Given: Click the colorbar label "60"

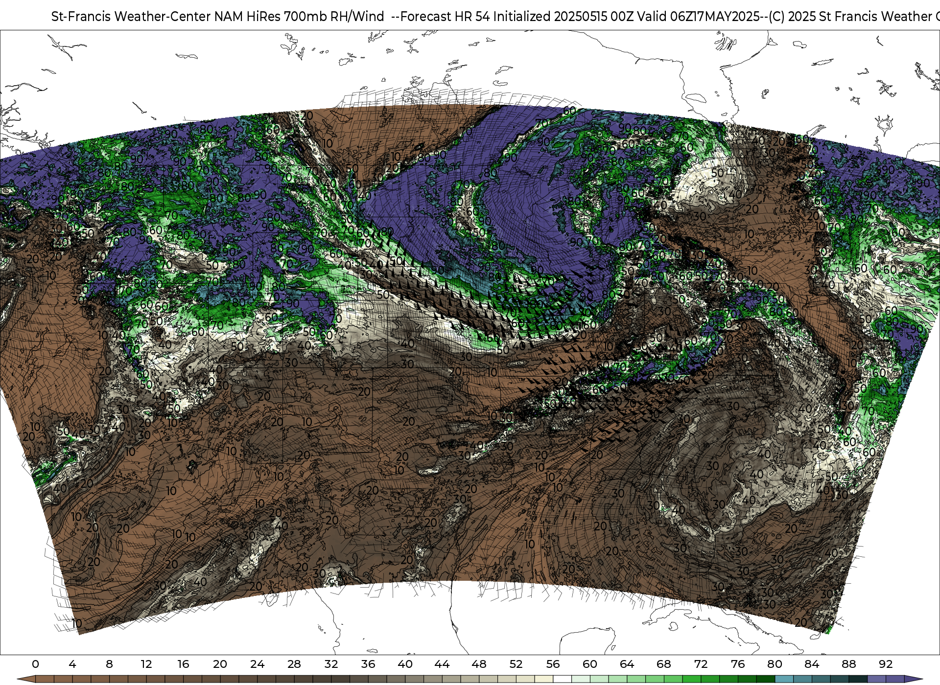Looking at the screenshot, I should coord(590,664).
